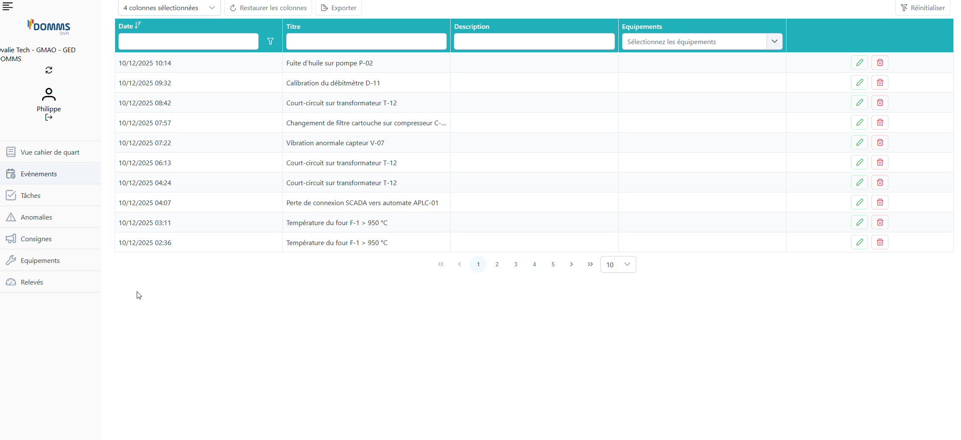Delete the Calibration du débitmètre D-11 event
This screenshot has width=961, height=440.
(x=879, y=83)
